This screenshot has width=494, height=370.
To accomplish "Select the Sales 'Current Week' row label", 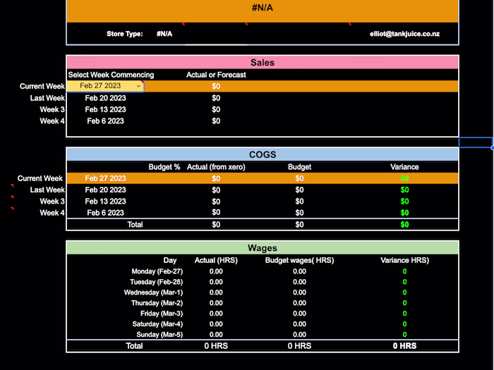I will [42, 86].
